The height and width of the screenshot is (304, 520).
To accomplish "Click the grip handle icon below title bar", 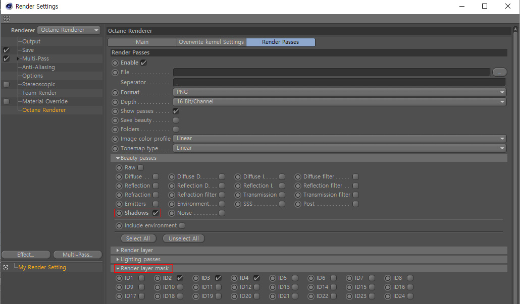I will tap(6, 19).
